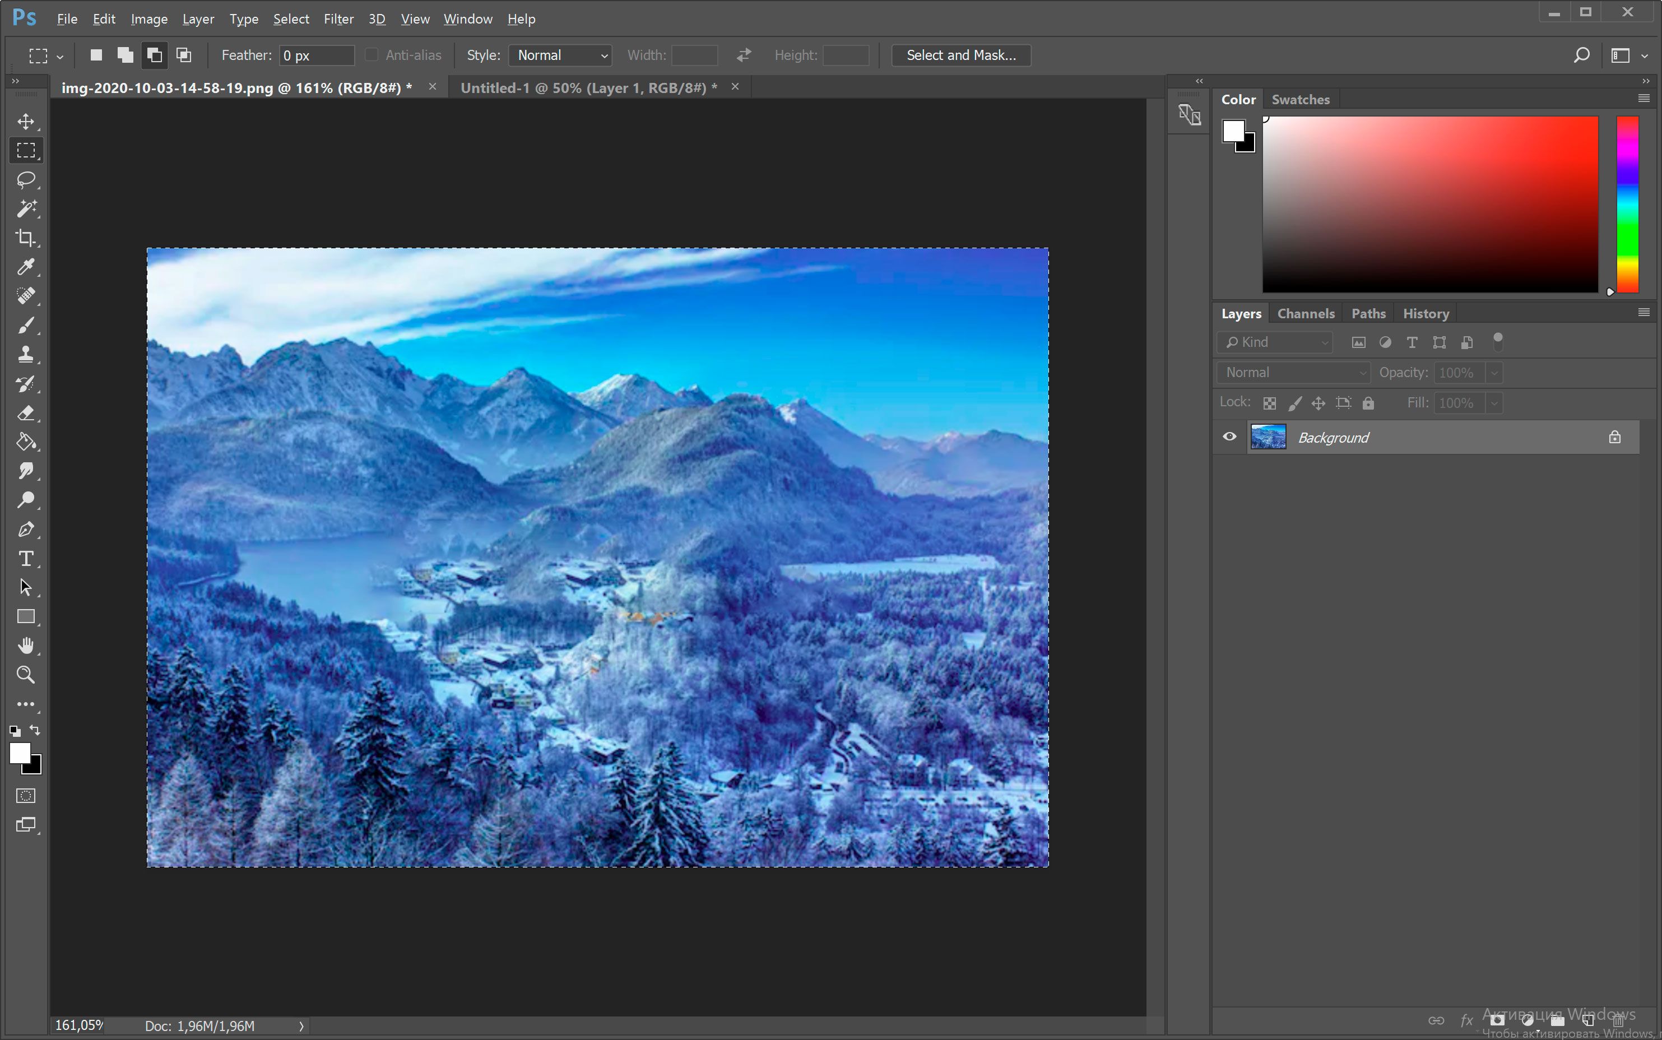
Task: Expand the Layer Kind filter dropdown
Action: tap(1323, 341)
